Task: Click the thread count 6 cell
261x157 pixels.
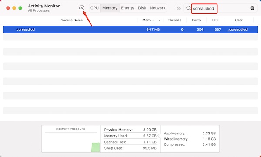Action: pos(182,29)
